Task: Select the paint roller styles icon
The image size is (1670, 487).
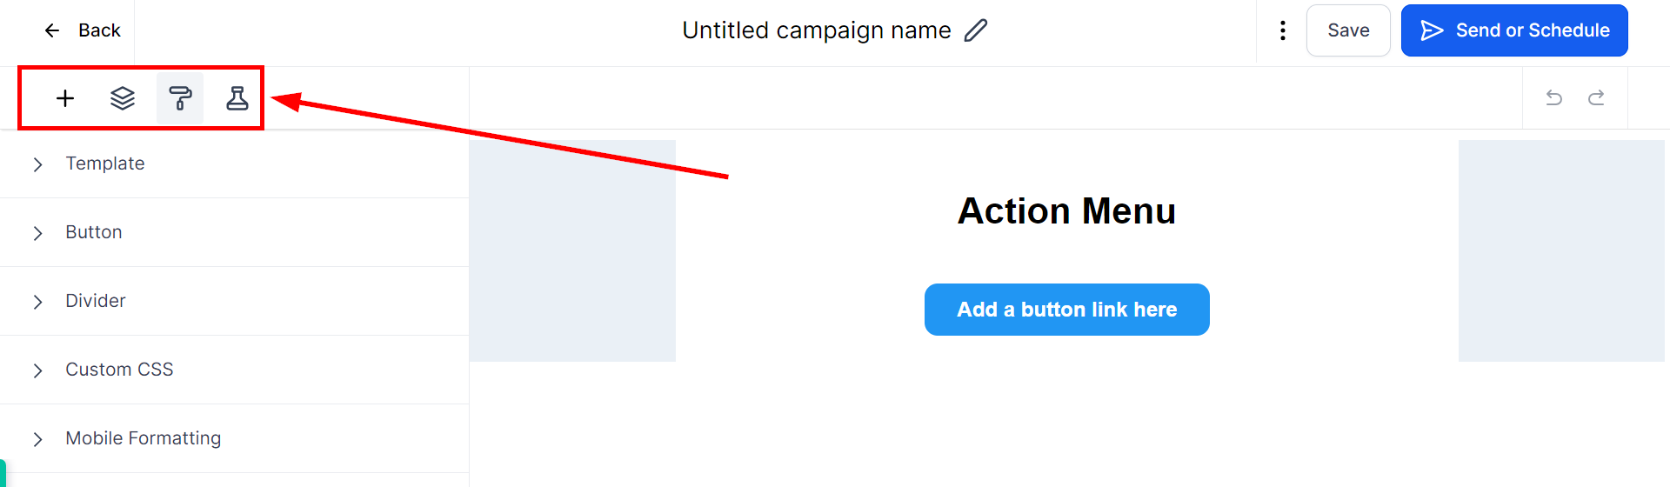Action: (x=180, y=98)
